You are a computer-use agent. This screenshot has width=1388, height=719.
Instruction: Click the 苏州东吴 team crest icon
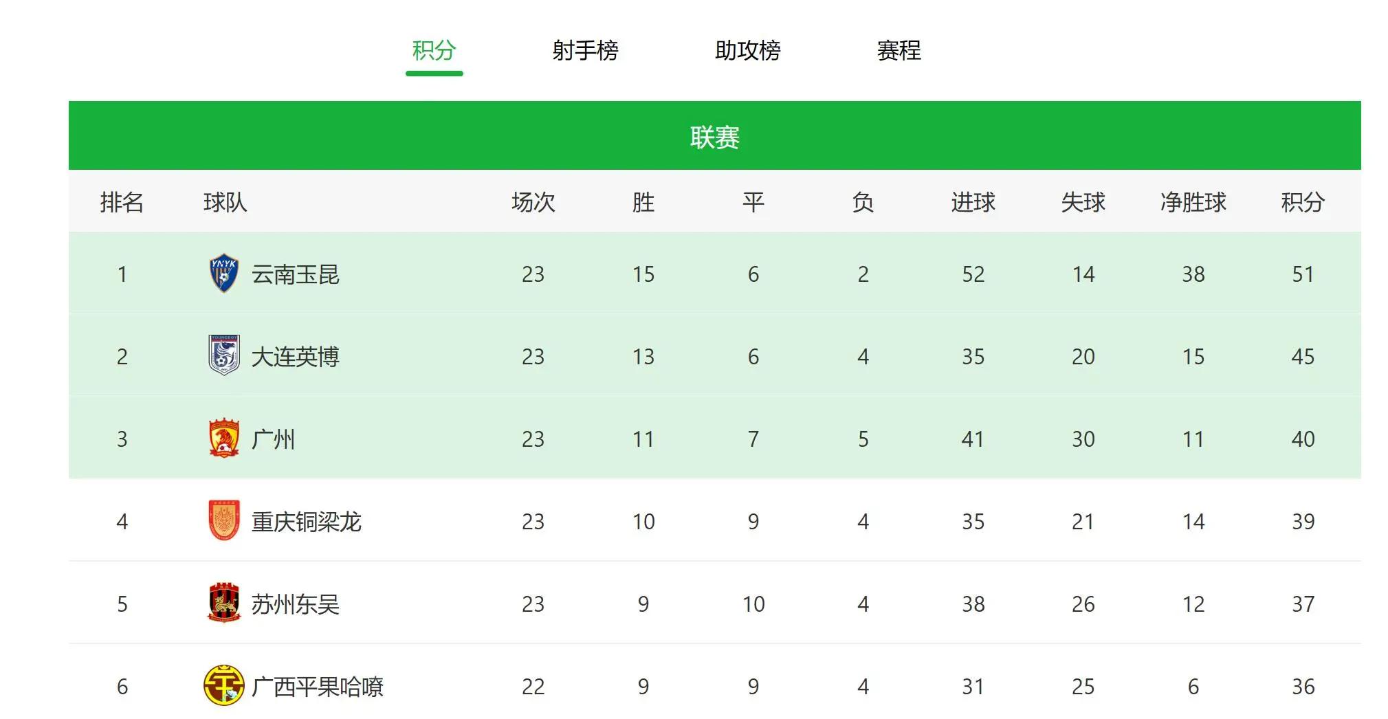pyautogui.click(x=223, y=604)
